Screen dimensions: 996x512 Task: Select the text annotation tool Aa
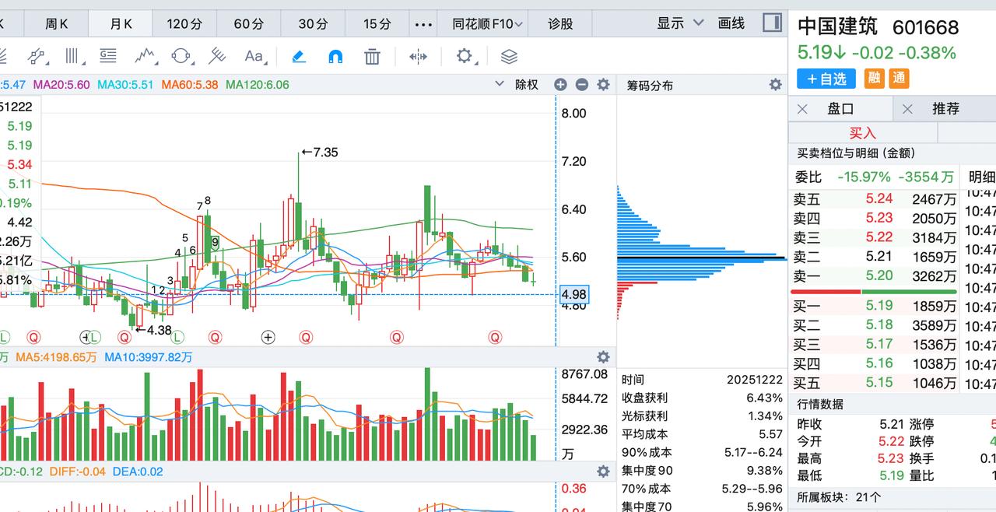pos(254,55)
